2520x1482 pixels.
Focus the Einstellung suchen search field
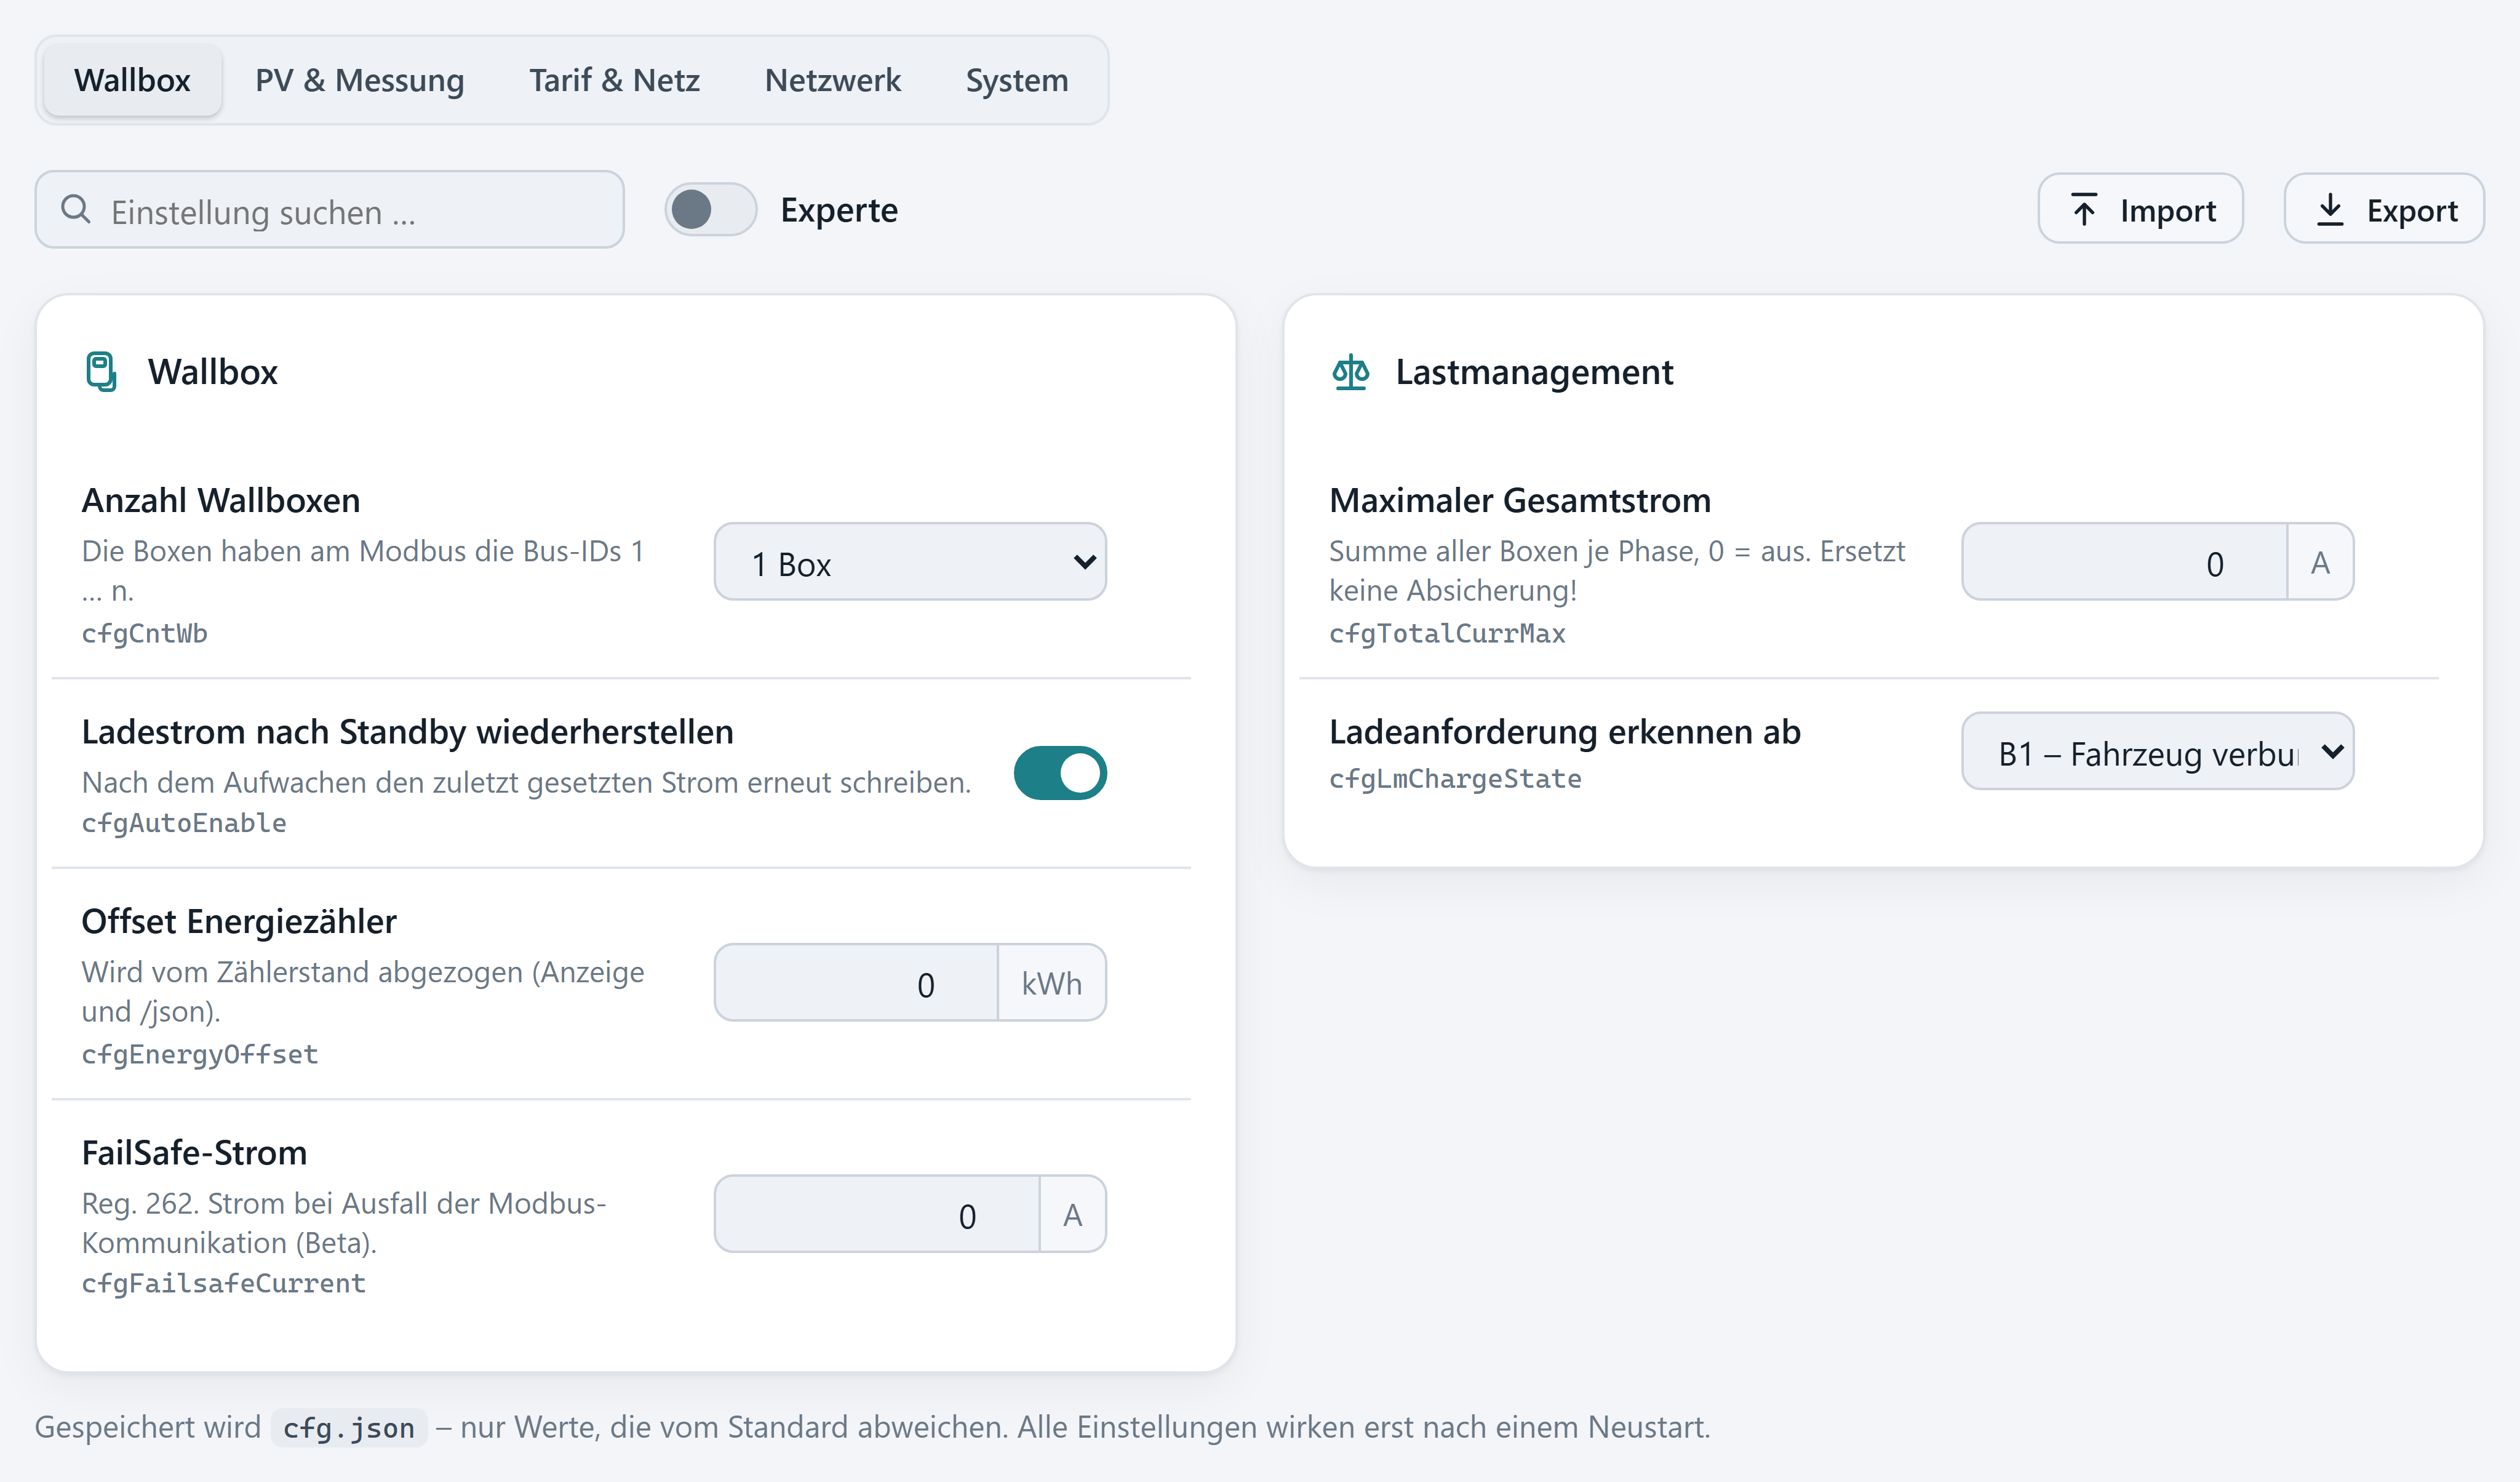(330, 210)
